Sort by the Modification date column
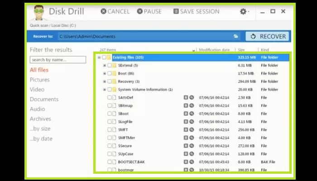Screen dimensions: 317x181 coord(214,50)
